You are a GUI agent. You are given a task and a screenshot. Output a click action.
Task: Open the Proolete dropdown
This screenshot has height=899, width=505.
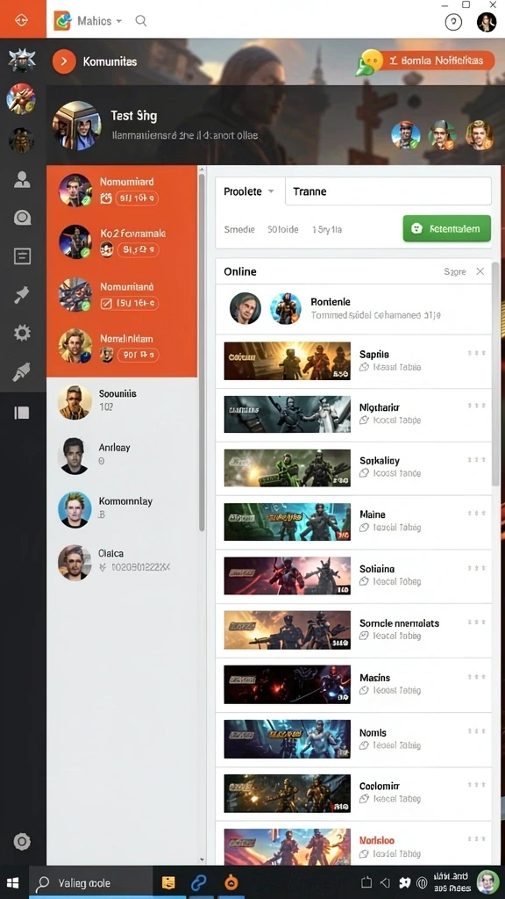(x=250, y=191)
